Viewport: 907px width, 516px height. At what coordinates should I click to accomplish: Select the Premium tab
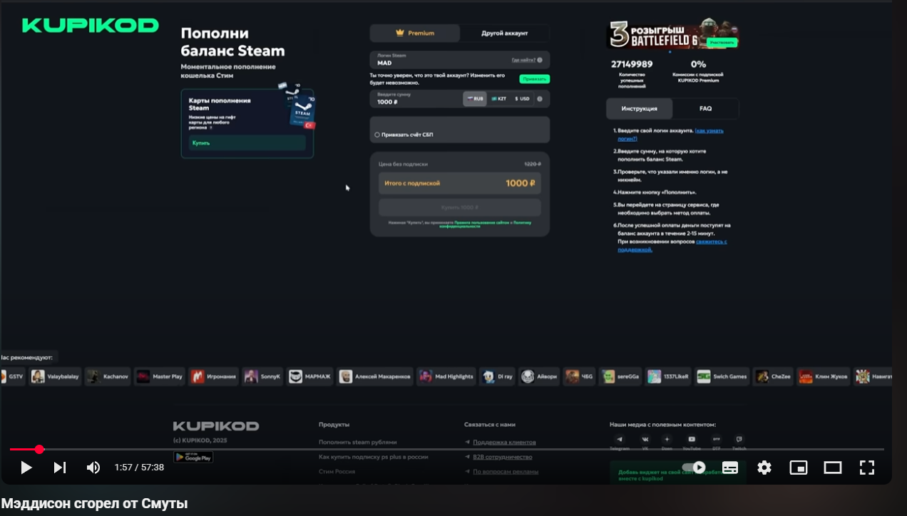click(x=415, y=33)
